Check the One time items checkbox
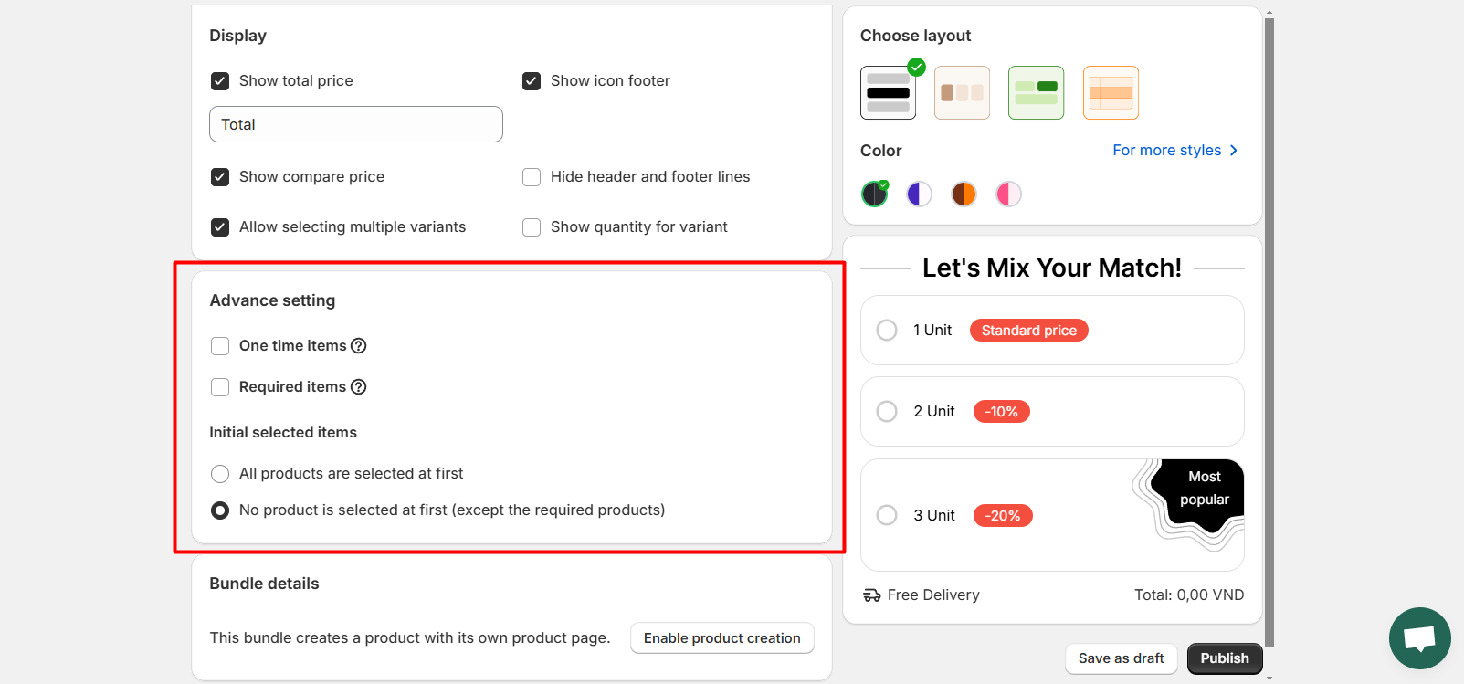The height and width of the screenshot is (684, 1464). coord(220,346)
